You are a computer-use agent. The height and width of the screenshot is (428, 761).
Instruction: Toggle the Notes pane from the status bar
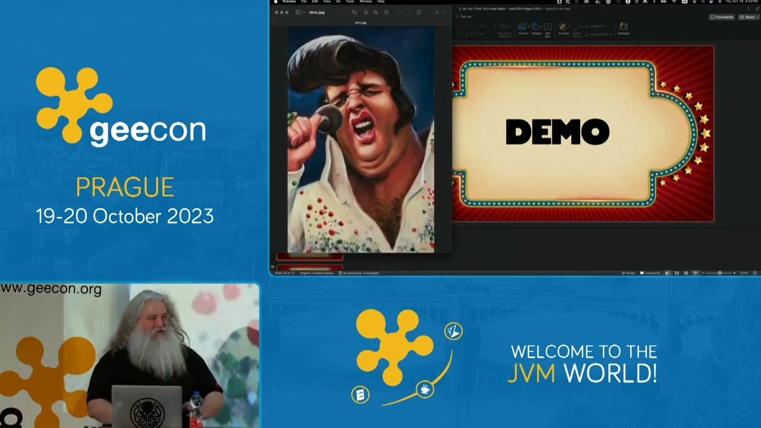pyautogui.click(x=628, y=273)
